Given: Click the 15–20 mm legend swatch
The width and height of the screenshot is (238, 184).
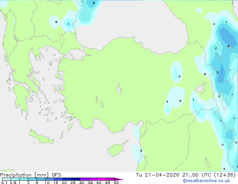Looking at the screenshot, I should coord(58,179).
